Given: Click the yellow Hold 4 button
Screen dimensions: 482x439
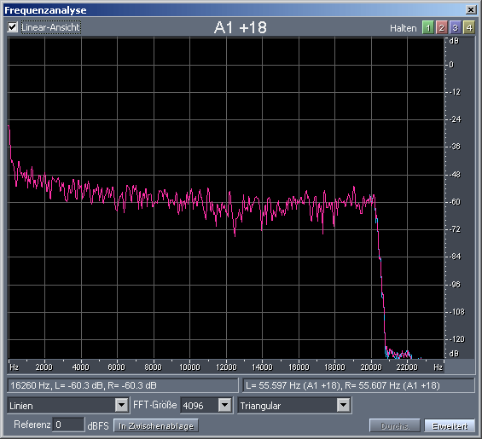Looking at the screenshot, I should pos(469,28).
